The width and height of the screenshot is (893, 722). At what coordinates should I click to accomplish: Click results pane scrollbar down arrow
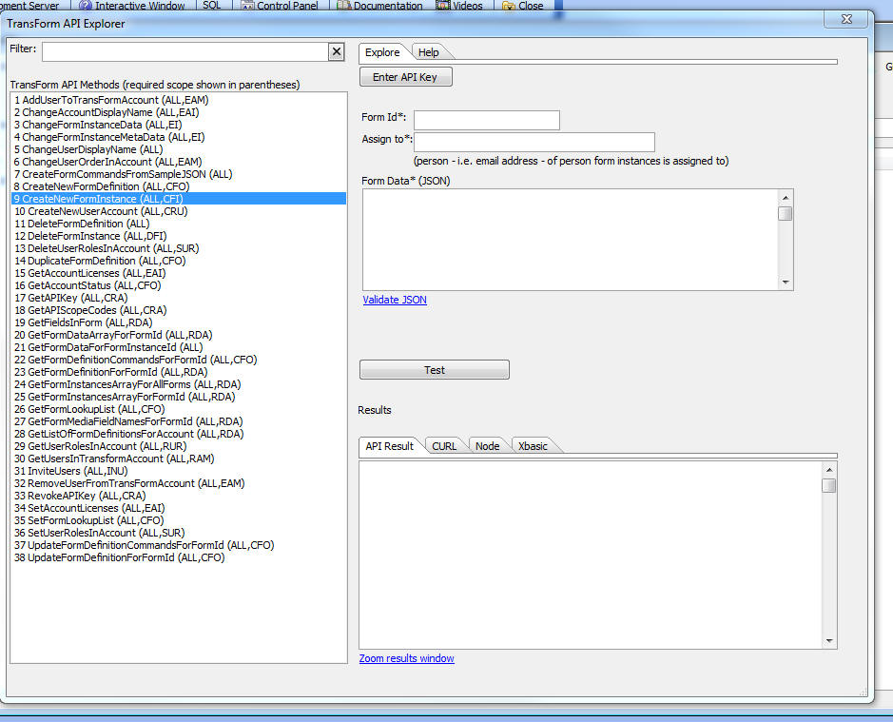[829, 640]
